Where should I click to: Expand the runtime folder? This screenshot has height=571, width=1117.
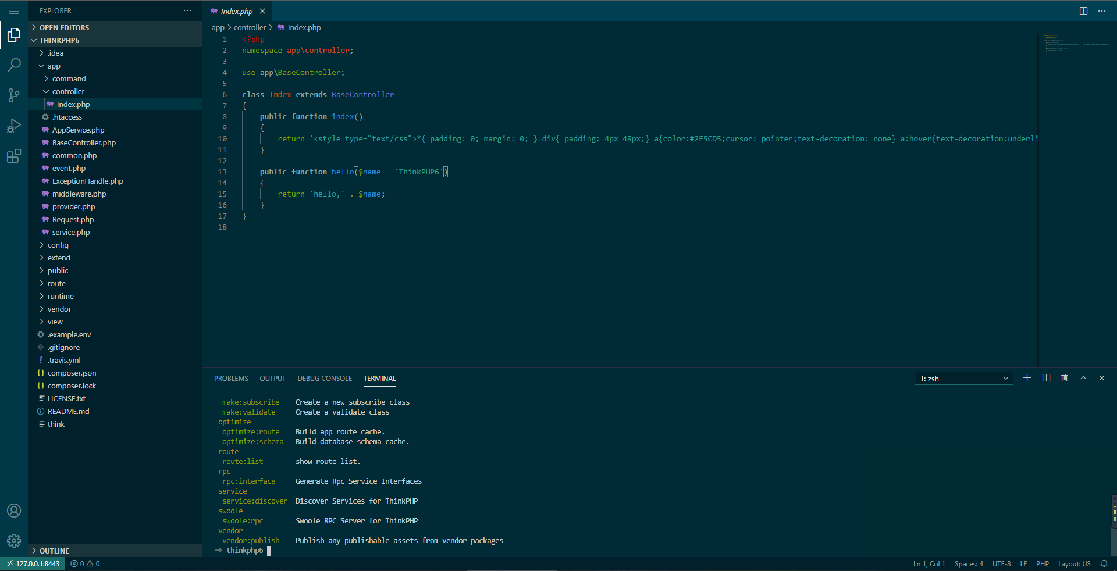click(x=115, y=296)
